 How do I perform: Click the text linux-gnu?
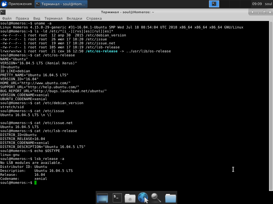coord(10,155)
